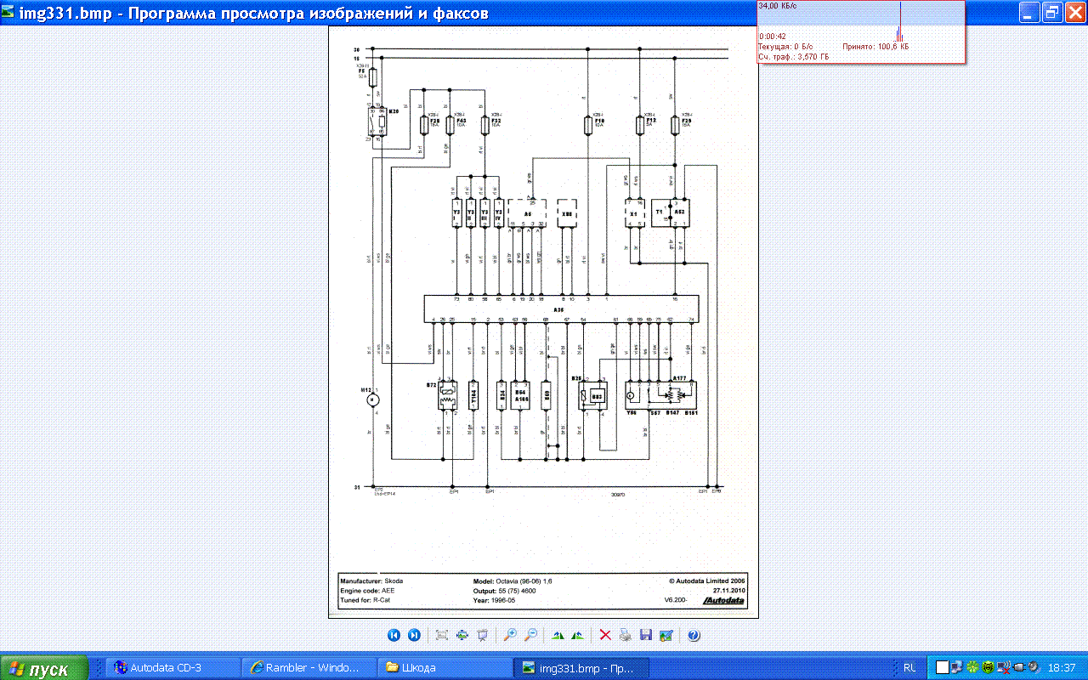The width and height of the screenshot is (1088, 680).
Task: Click the 'Engine code: AEE' text
Action: pyautogui.click(x=367, y=590)
